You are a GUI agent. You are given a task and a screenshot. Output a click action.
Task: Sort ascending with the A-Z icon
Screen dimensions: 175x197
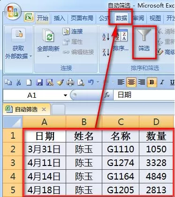106,37
